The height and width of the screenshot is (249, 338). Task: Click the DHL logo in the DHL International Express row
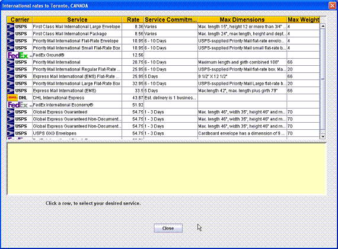(x=12, y=98)
